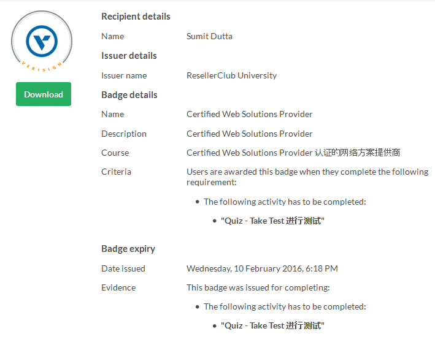Click the Badge expiry heading
The width and height of the screenshot is (435, 342).
pos(128,249)
